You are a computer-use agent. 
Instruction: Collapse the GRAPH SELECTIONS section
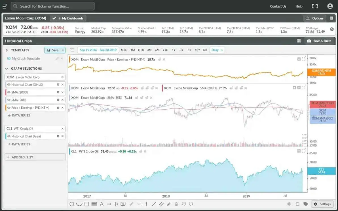click(7, 69)
